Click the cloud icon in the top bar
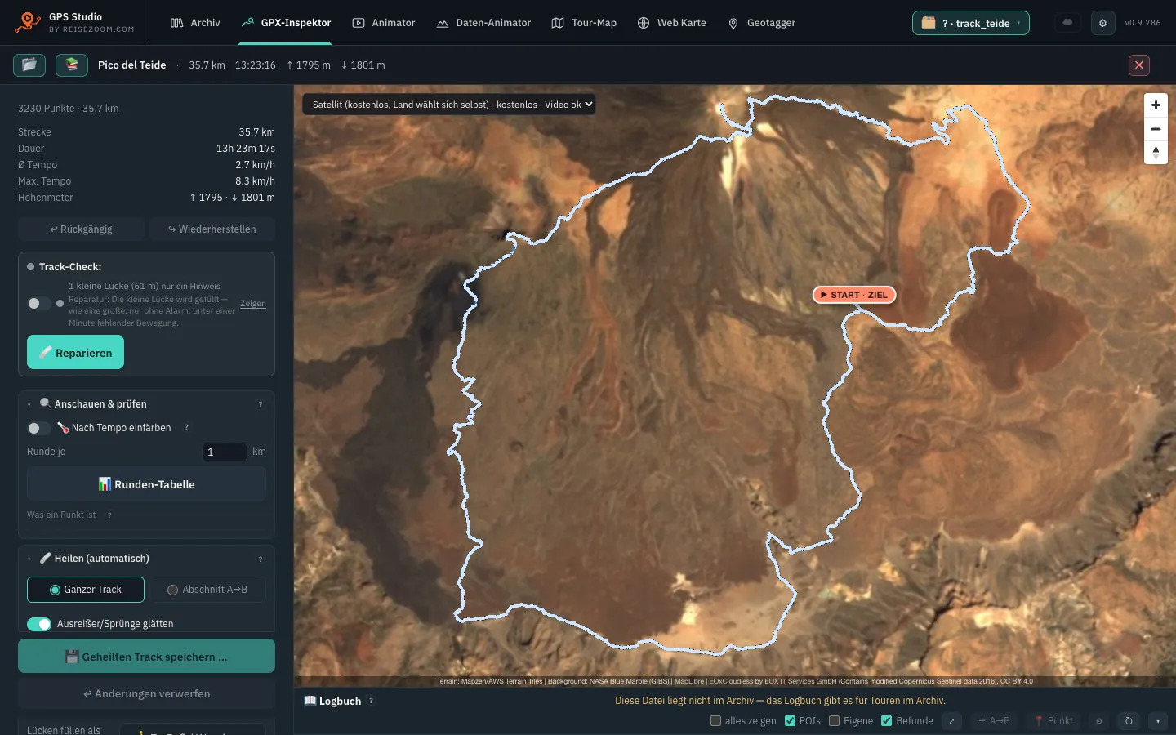This screenshot has width=1176, height=735. (1067, 23)
